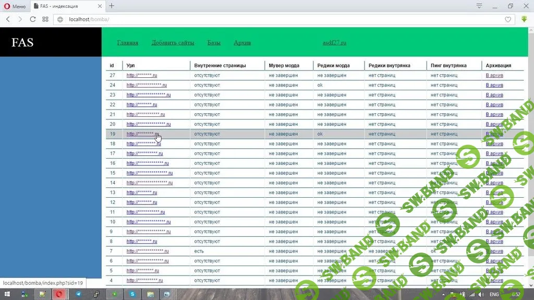Open the tab list menu icon

(479, 6)
